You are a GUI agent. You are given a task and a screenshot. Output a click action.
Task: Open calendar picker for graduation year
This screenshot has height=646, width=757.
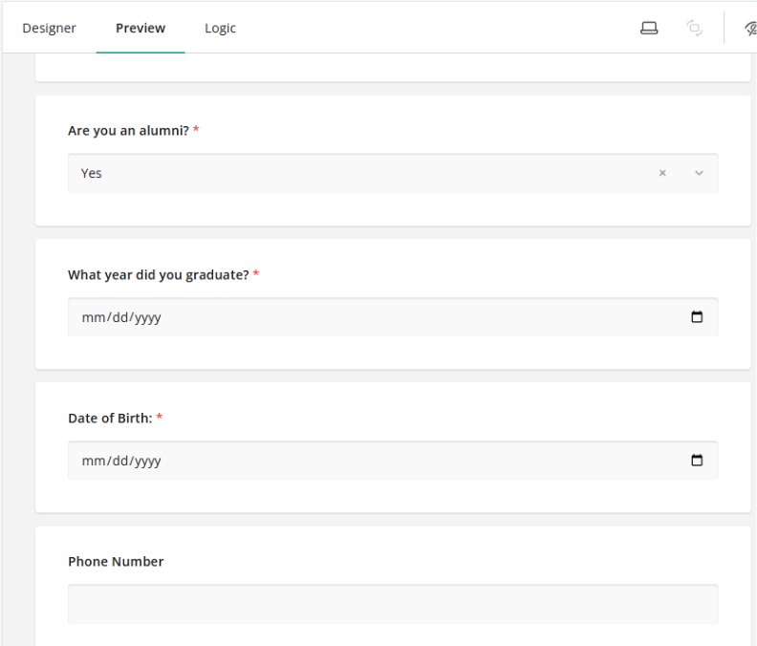tap(697, 316)
